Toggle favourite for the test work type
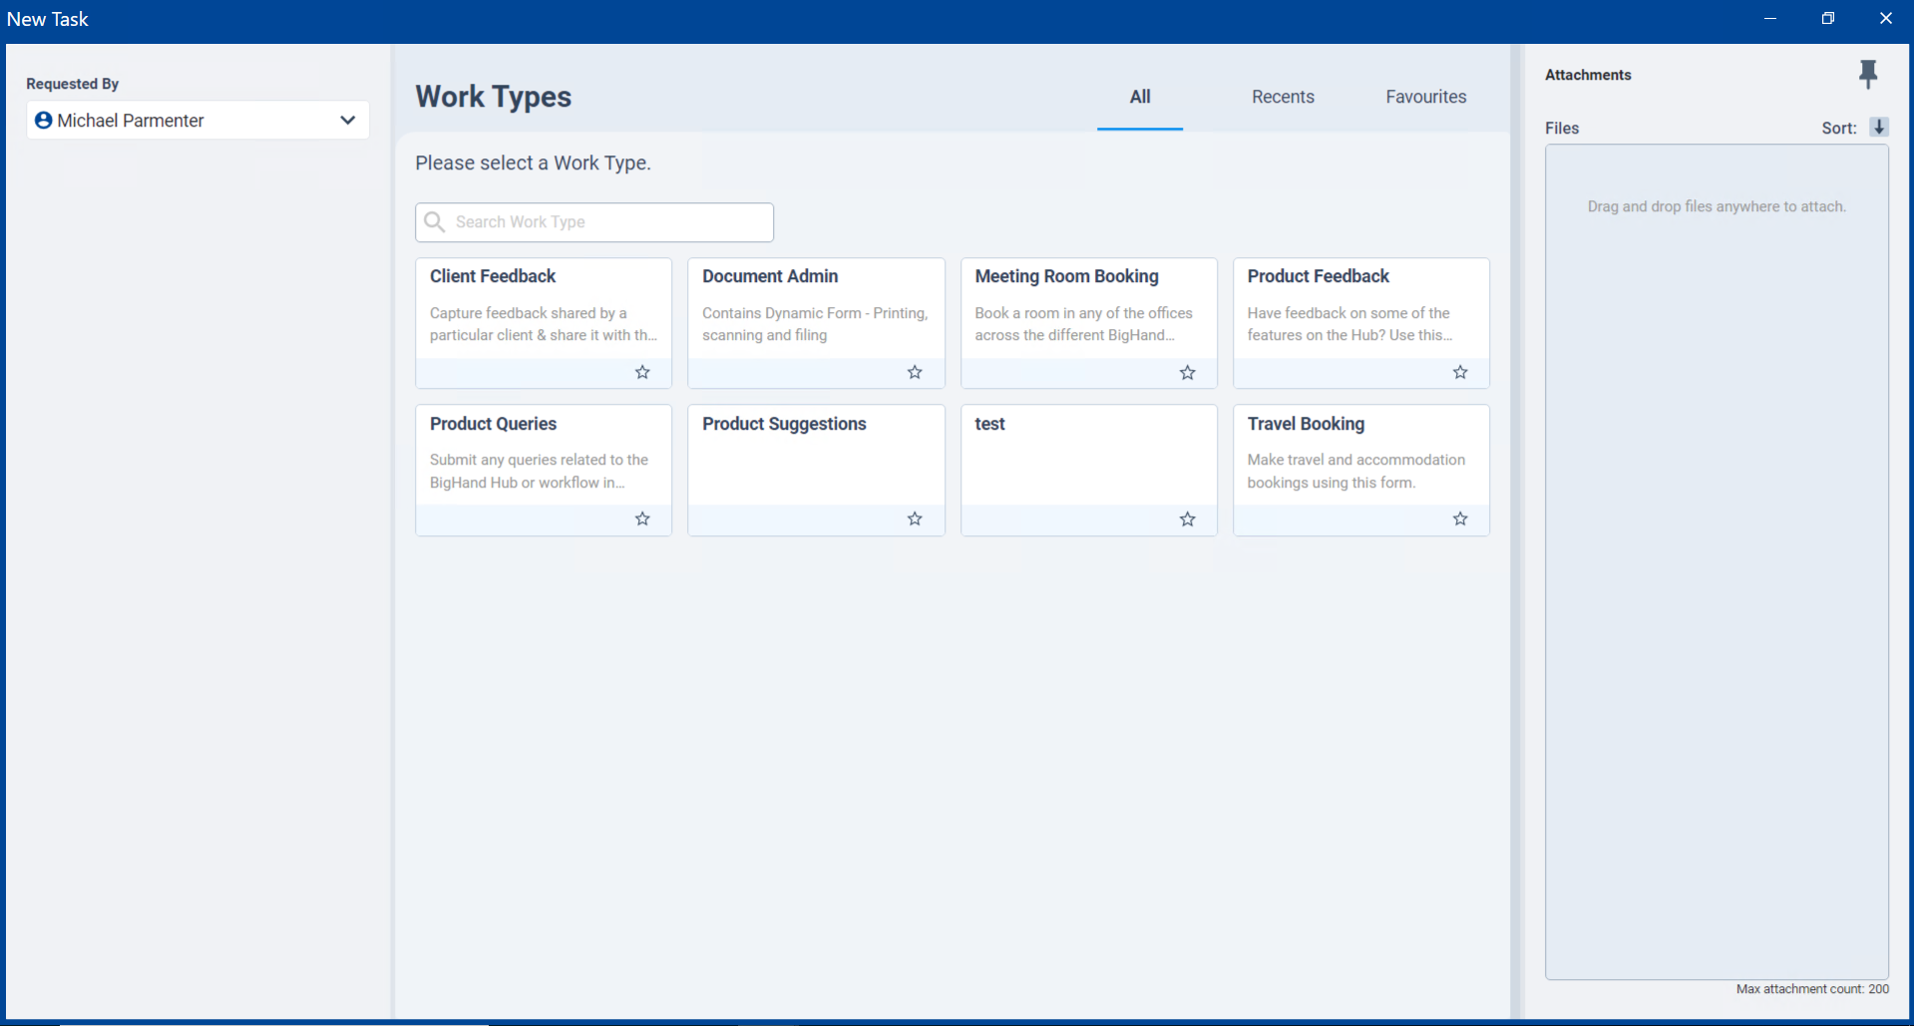Screen dimensions: 1914x1026 tap(1187, 518)
